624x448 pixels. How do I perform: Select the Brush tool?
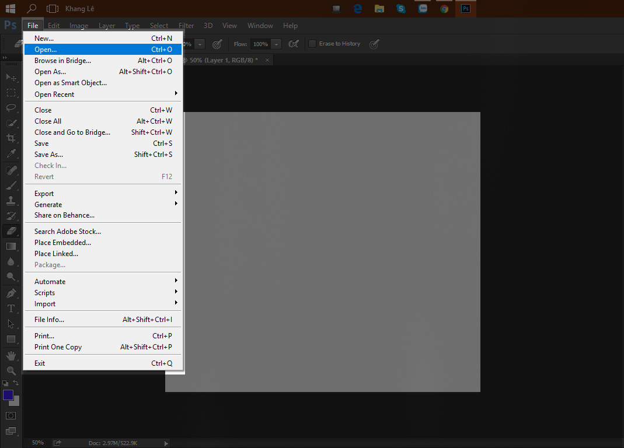(x=11, y=184)
